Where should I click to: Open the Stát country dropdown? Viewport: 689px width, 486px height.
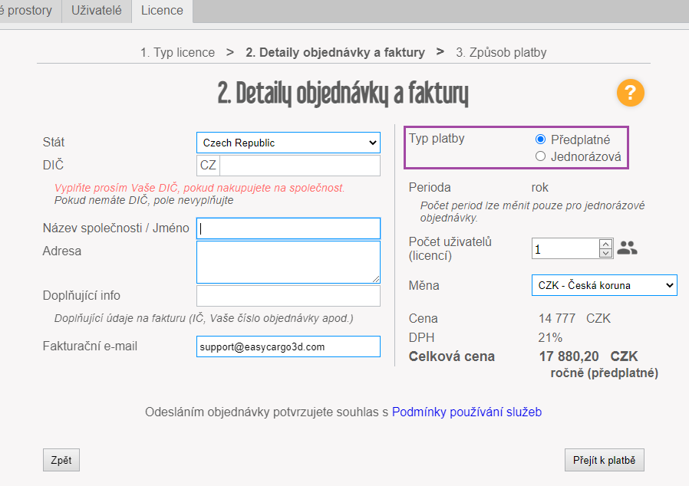pos(288,143)
